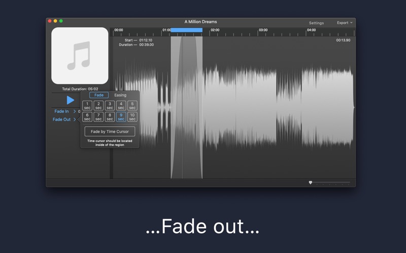Open the Export dropdown menu
This screenshot has height=253, width=406.
point(345,23)
